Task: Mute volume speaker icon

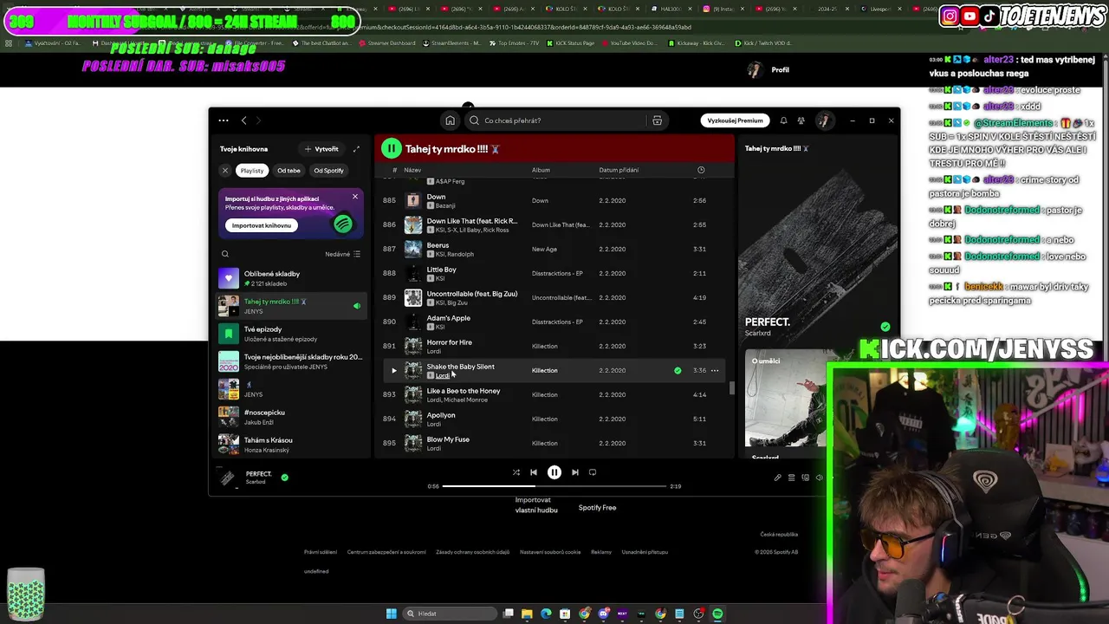Action: 819,478
